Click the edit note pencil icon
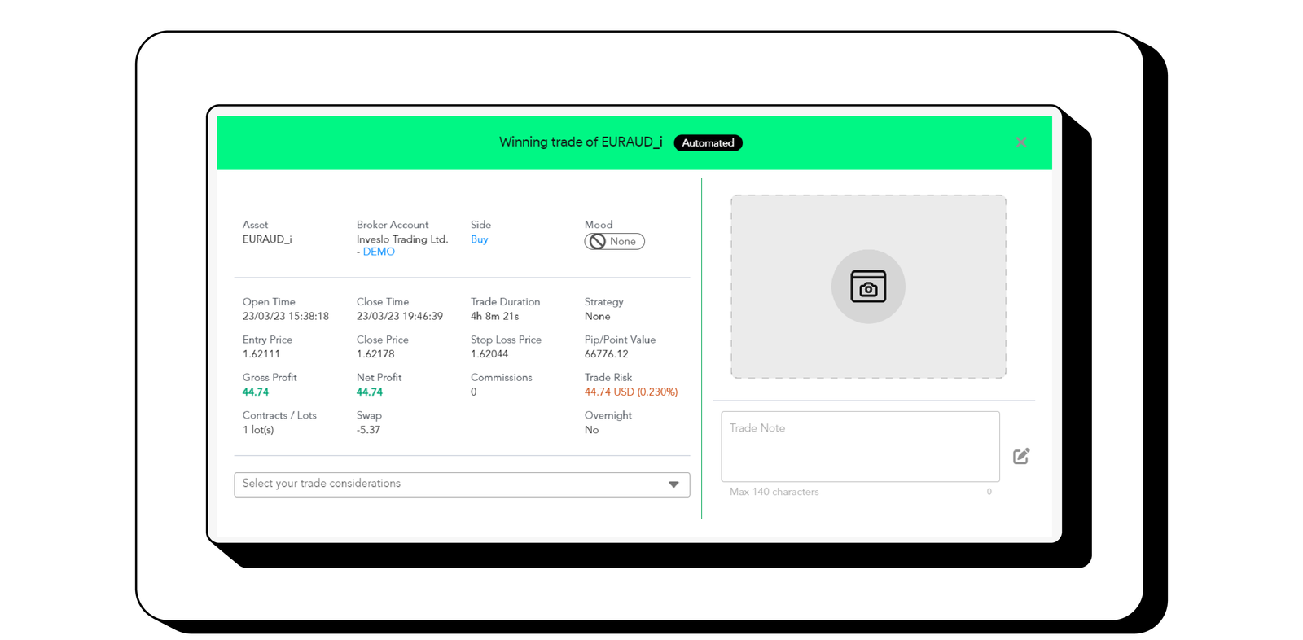Image resolution: width=1303 pixels, height=640 pixels. click(x=1021, y=456)
